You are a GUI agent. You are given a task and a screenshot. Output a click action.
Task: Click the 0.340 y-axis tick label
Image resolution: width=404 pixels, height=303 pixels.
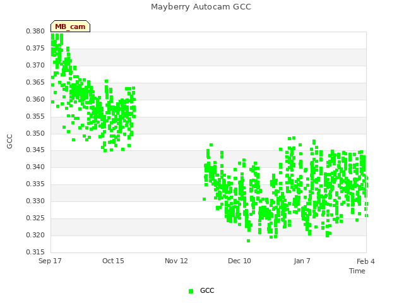point(35,167)
